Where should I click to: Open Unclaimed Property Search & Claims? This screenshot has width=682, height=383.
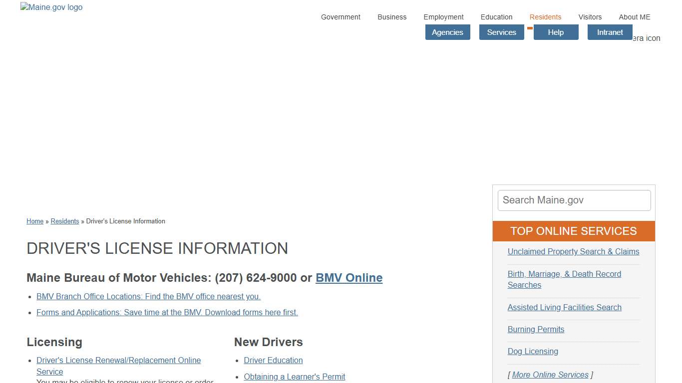pos(573,251)
